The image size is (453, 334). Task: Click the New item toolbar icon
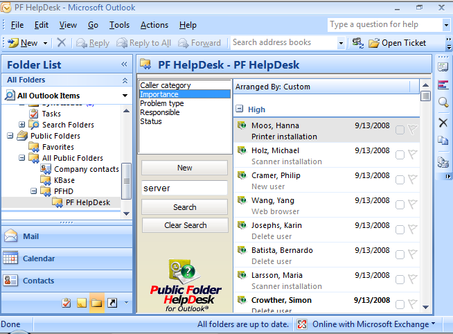[x=13, y=43]
